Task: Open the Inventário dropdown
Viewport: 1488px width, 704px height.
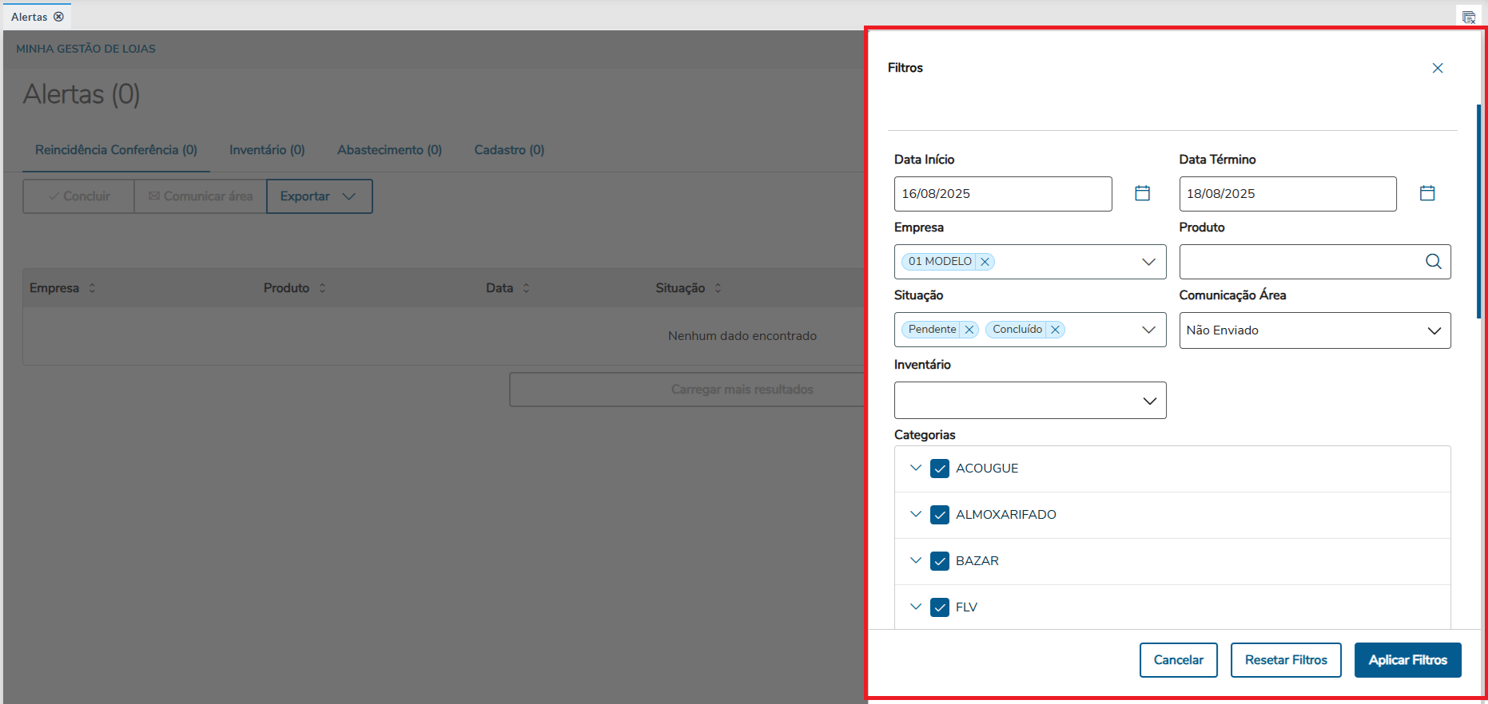Action: tap(1030, 401)
